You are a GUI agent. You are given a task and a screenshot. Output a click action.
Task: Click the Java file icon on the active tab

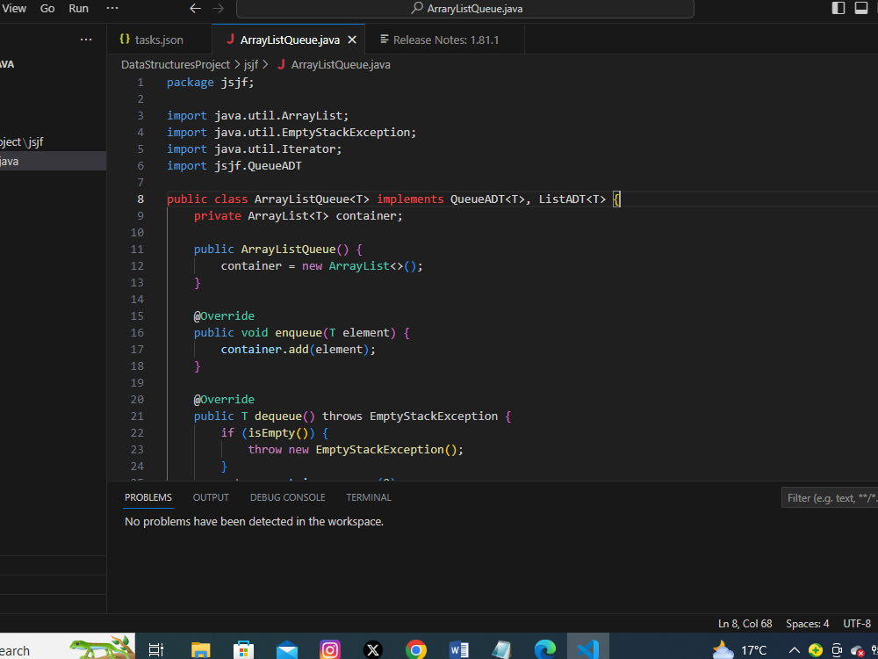point(230,40)
